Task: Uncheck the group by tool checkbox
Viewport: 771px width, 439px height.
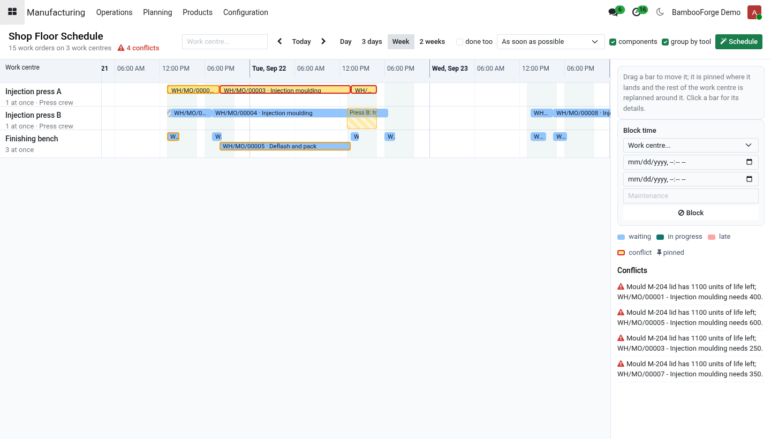Action: click(x=665, y=42)
